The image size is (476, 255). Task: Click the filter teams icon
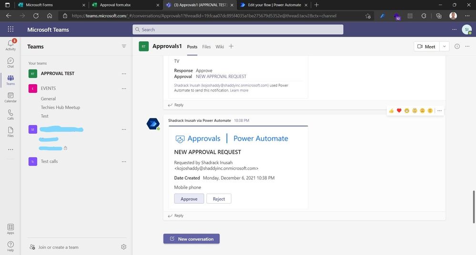[x=124, y=46]
